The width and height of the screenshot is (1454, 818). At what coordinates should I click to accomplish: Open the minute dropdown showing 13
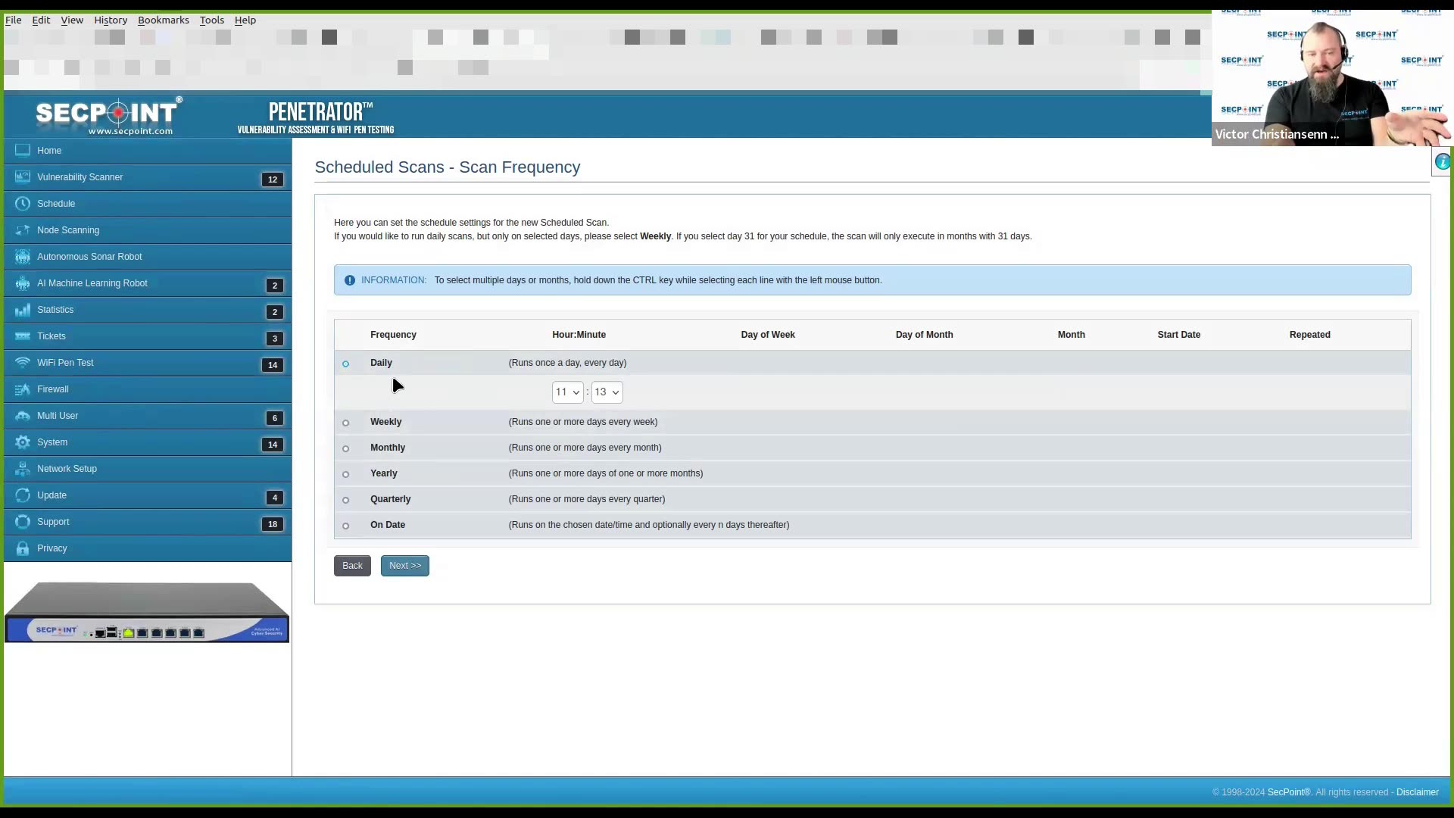[607, 392]
